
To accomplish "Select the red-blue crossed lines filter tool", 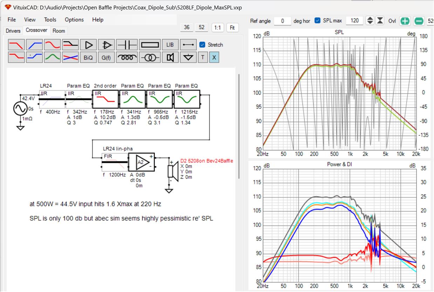I will click(70, 57).
